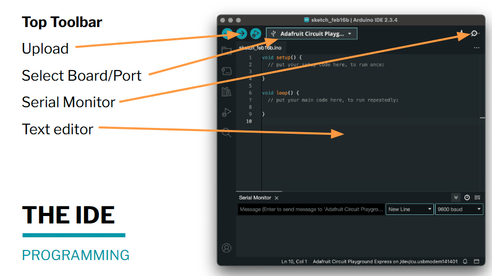
Task: Clear the Serial Monitor output
Action: pos(477,197)
